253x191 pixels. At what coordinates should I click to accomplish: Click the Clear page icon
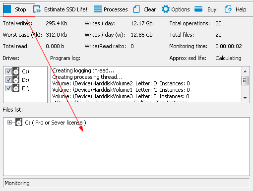coord(136,9)
